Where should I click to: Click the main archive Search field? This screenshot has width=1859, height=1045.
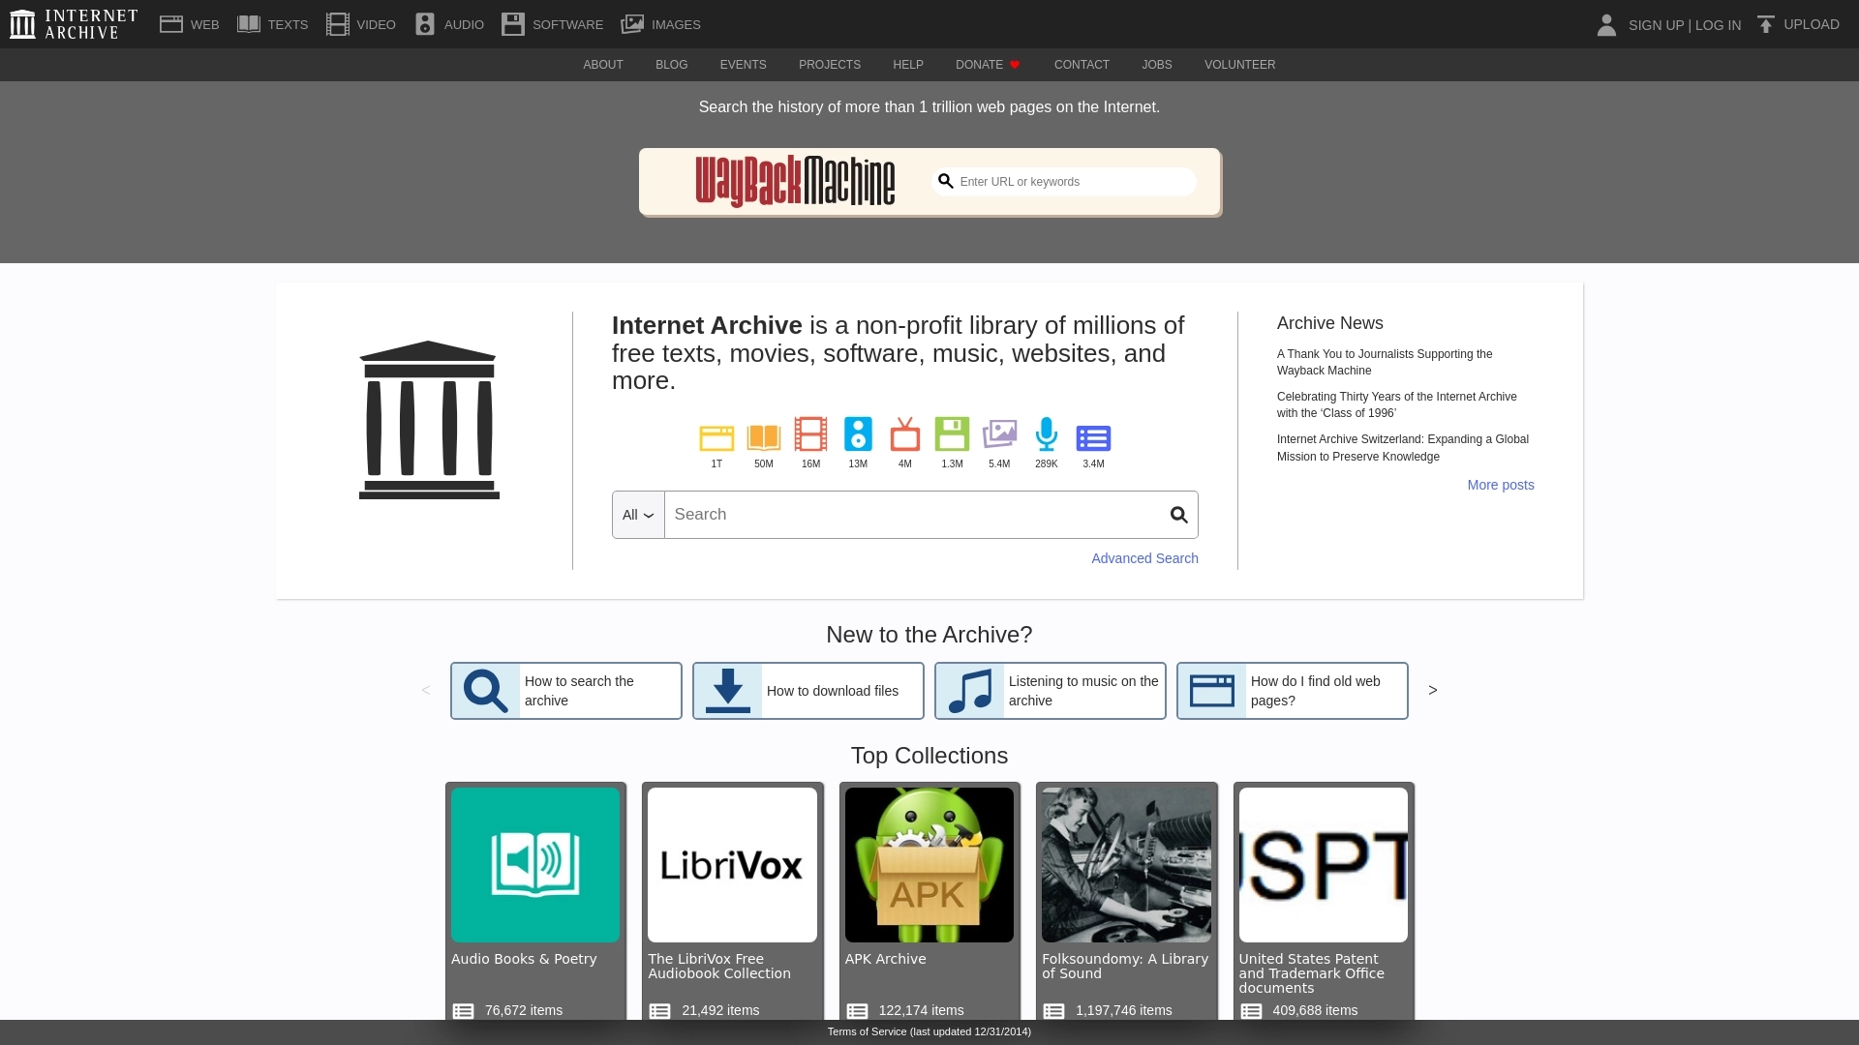(912, 515)
